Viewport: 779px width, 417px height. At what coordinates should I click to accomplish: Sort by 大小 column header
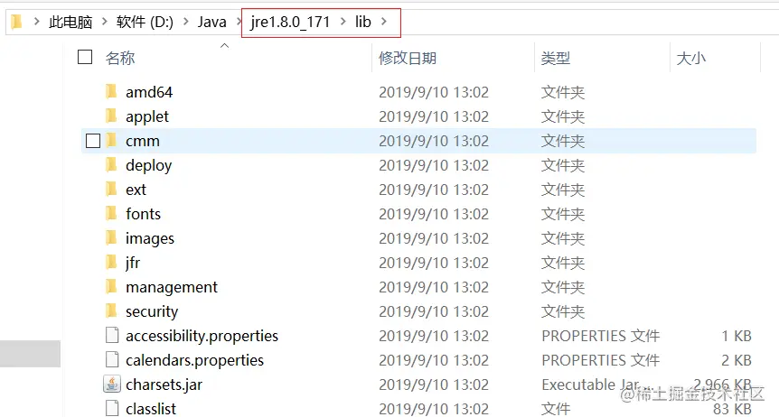point(690,58)
